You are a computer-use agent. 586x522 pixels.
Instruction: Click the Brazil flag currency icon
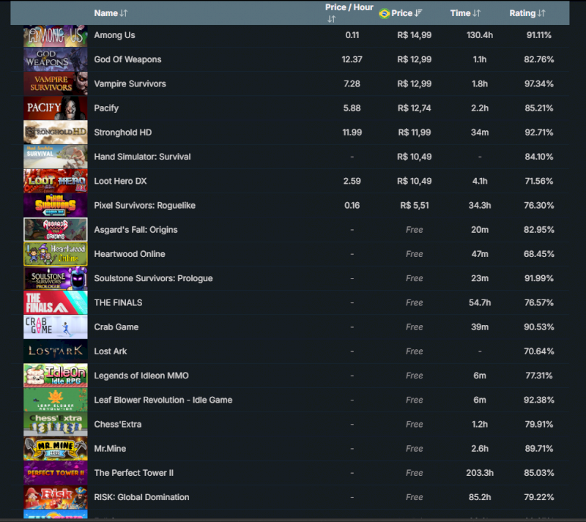pos(384,13)
